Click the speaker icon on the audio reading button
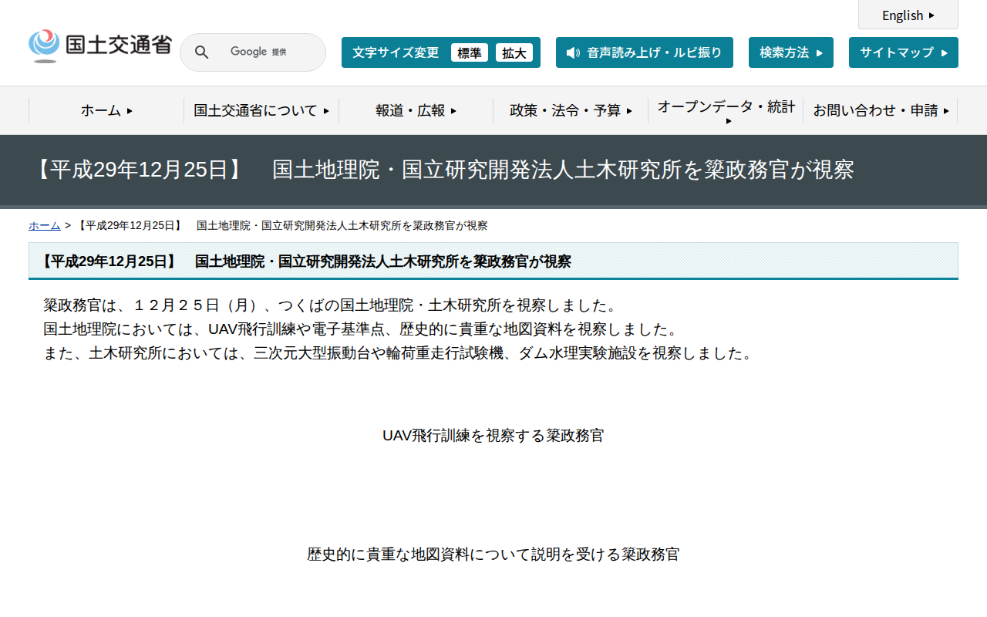The width and height of the screenshot is (987, 617). point(571,52)
